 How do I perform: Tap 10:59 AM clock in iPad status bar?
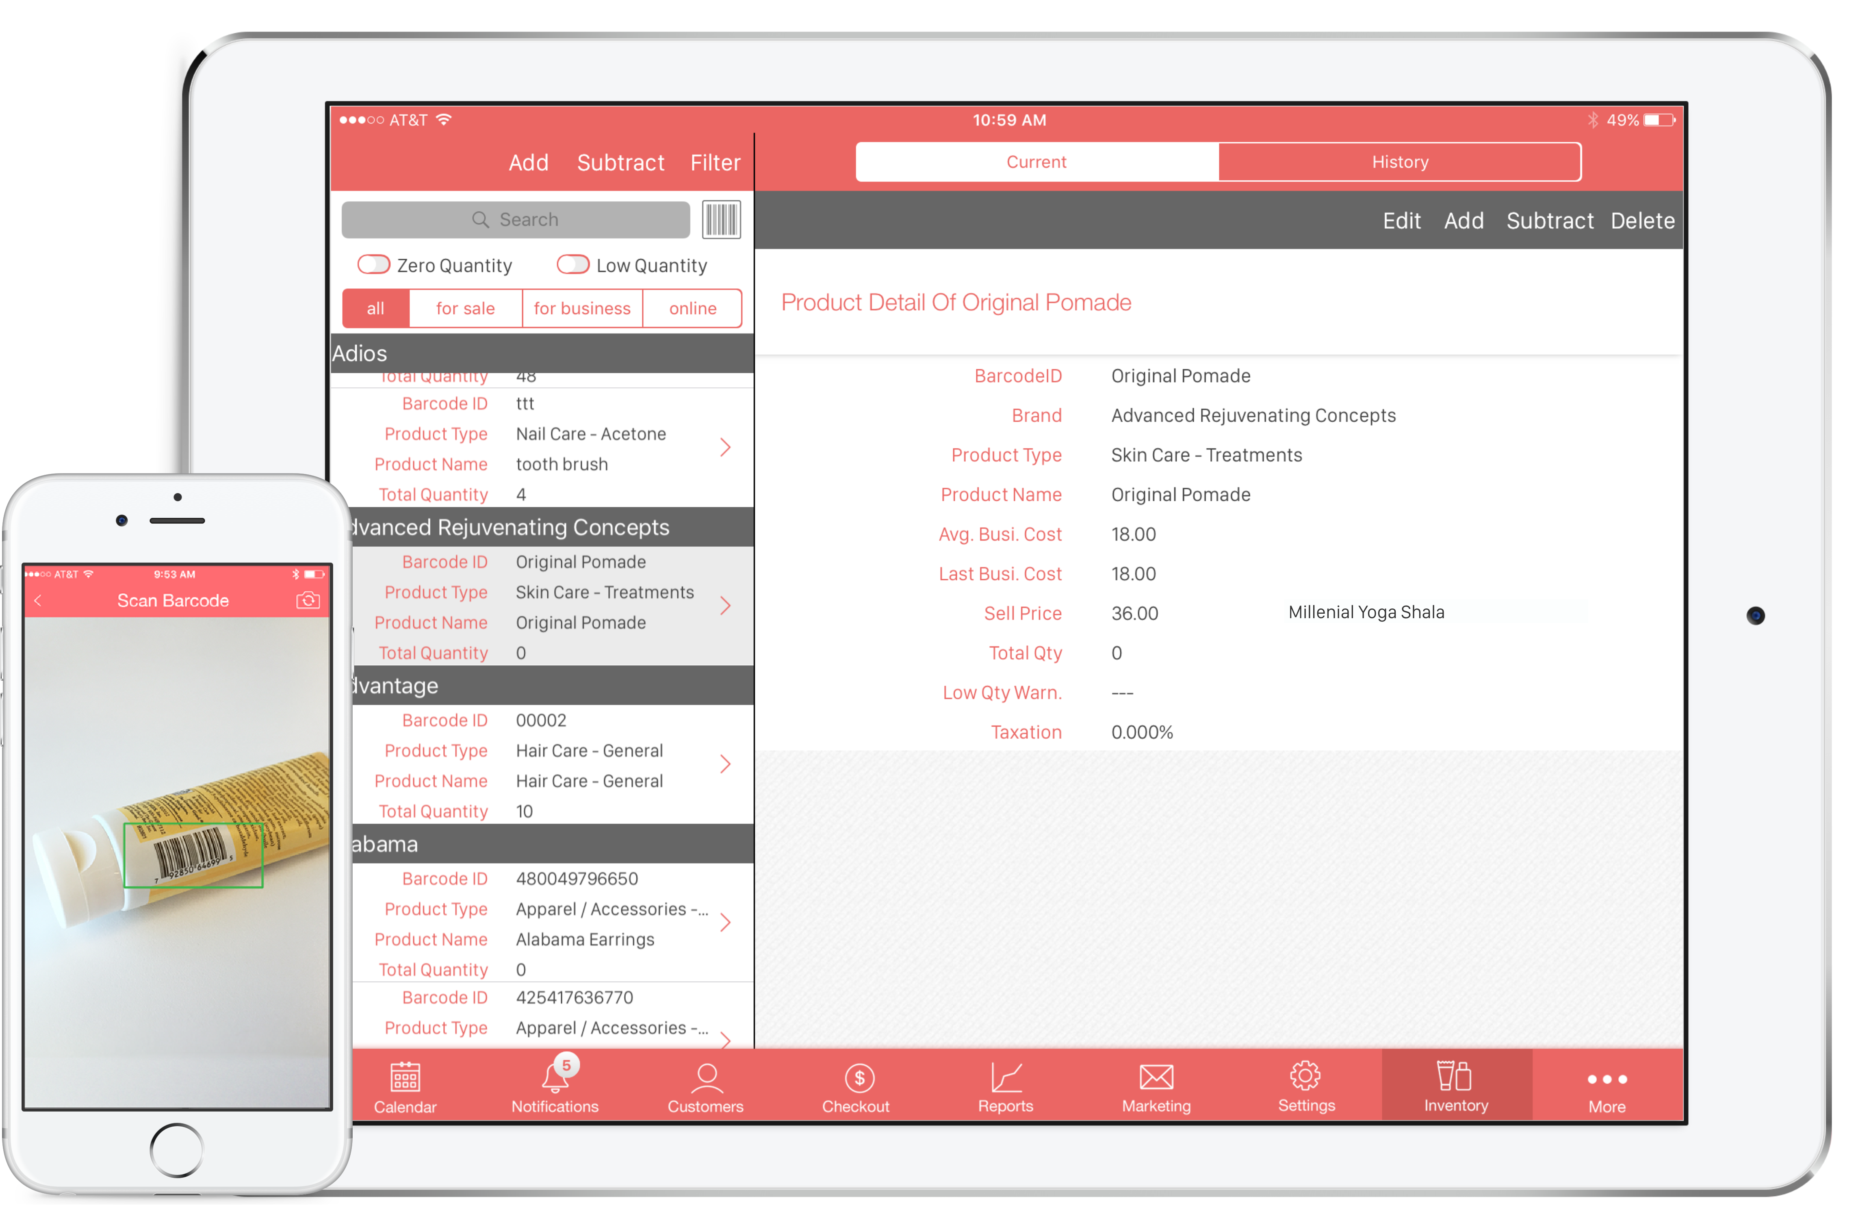coord(1010,120)
